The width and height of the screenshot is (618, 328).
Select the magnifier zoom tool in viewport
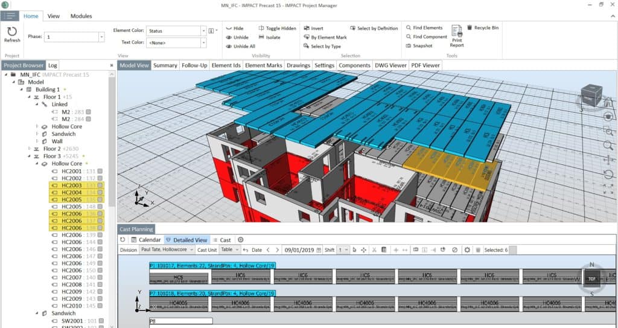pos(608,145)
